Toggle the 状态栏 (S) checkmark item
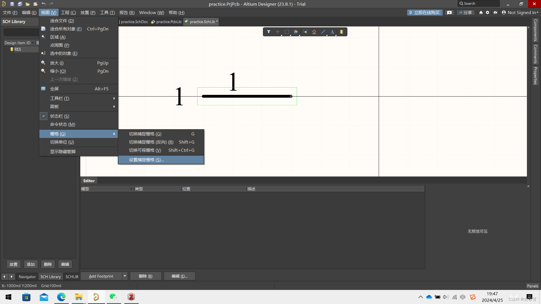This screenshot has height=304, width=541. click(59, 116)
